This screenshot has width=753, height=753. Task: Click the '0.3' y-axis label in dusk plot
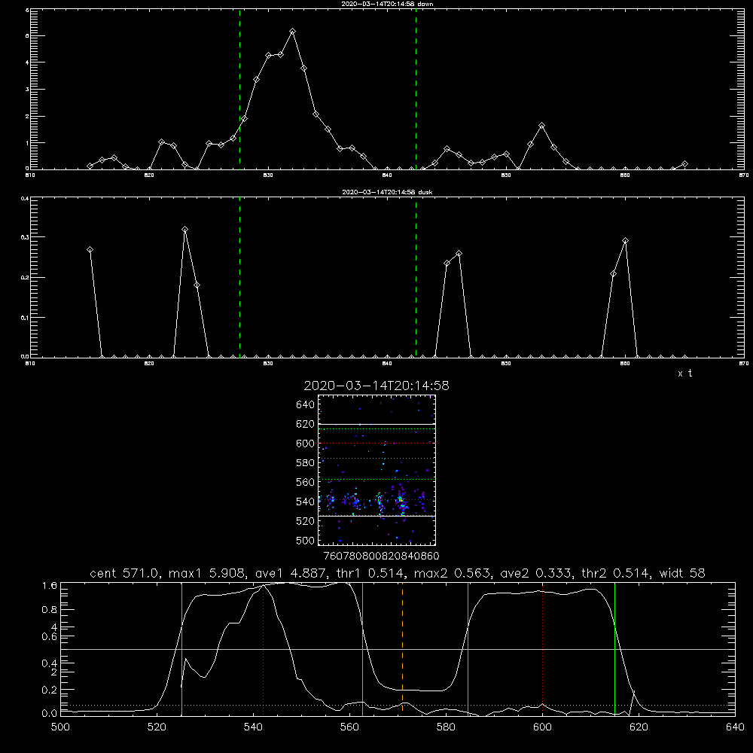coord(24,237)
